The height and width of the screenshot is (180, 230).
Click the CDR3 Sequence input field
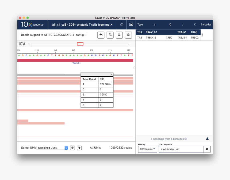point(181,149)
